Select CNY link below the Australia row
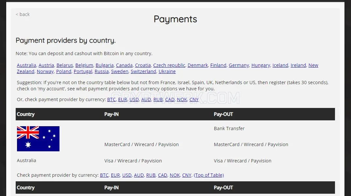Image resolution: width=351 pixels, height=196 pixels. click(187, 175)
